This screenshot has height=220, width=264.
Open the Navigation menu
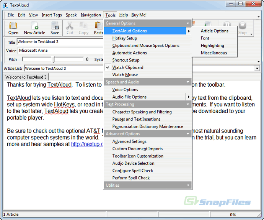[x=91, y=15]
